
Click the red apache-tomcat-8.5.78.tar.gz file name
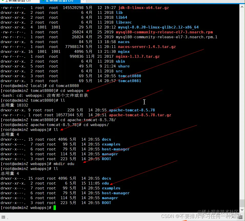click(140, 115)
